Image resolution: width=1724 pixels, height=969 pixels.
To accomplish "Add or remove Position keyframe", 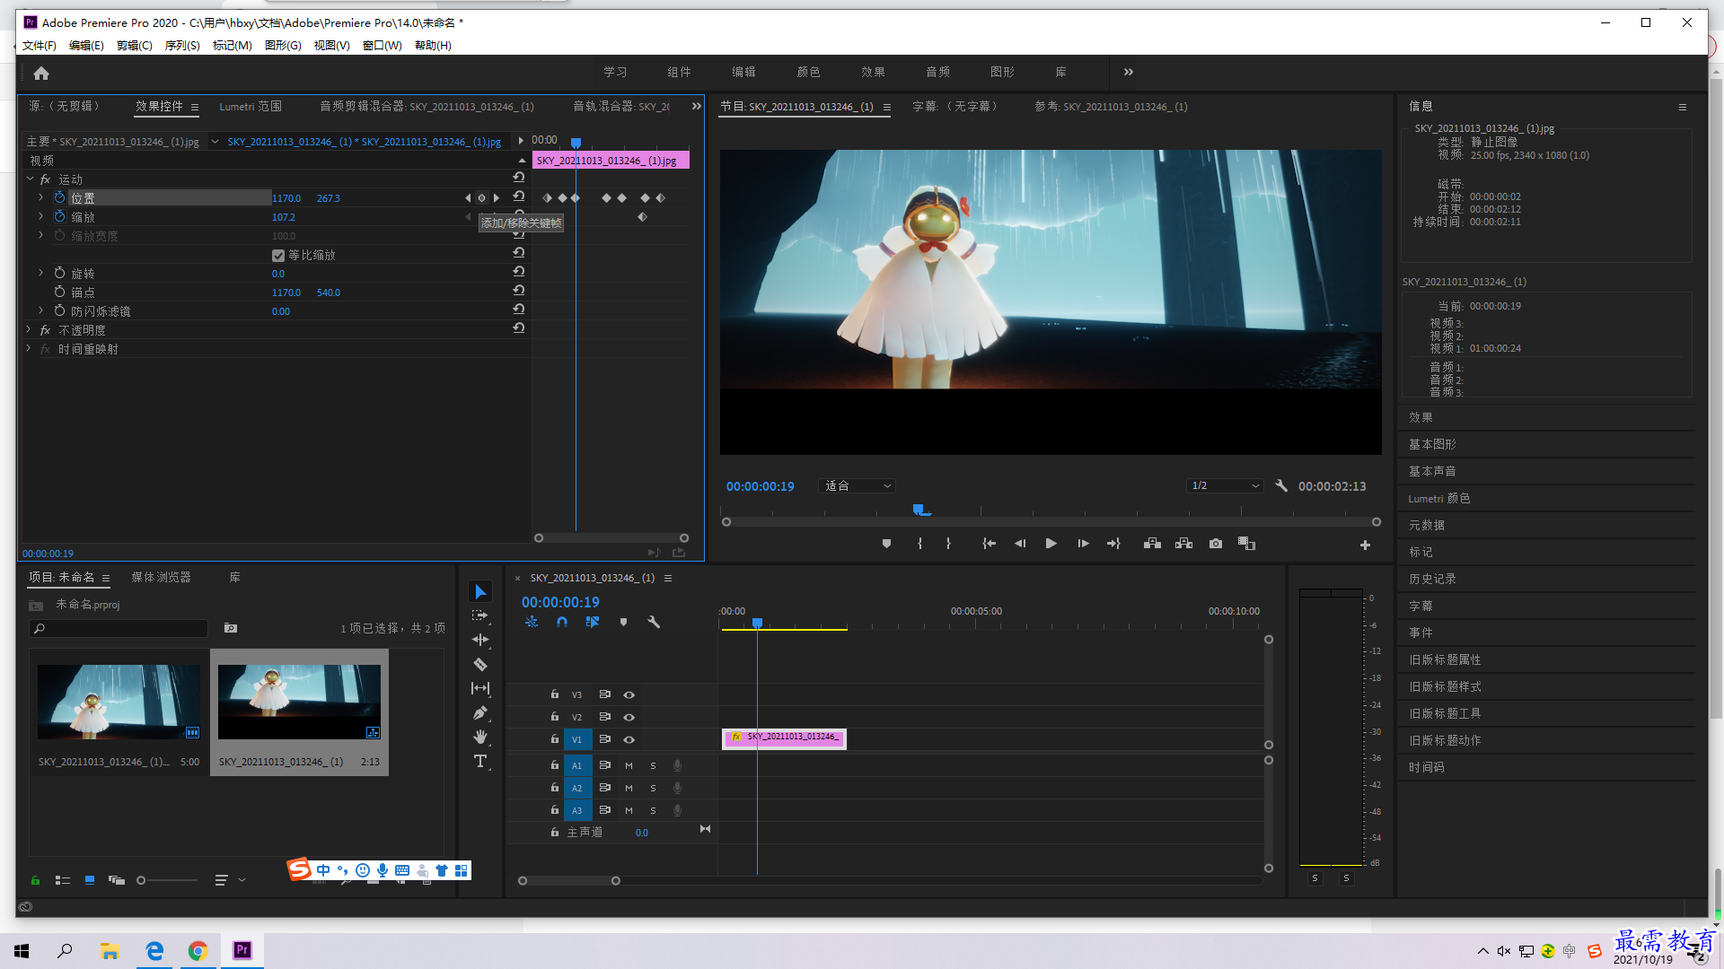I will [x=481, y=197].
